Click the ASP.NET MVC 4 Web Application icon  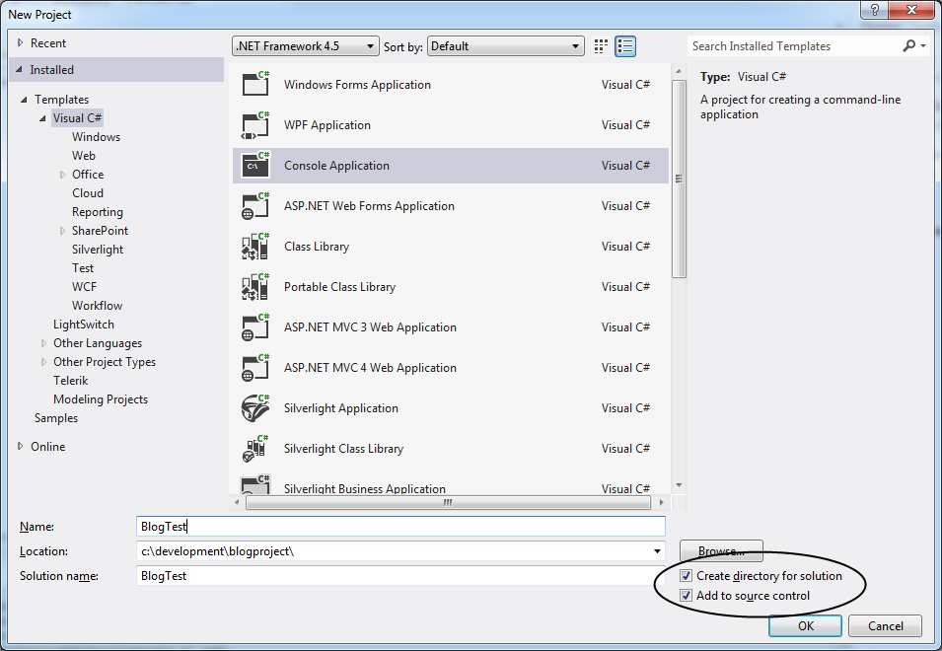pos(255,368)
